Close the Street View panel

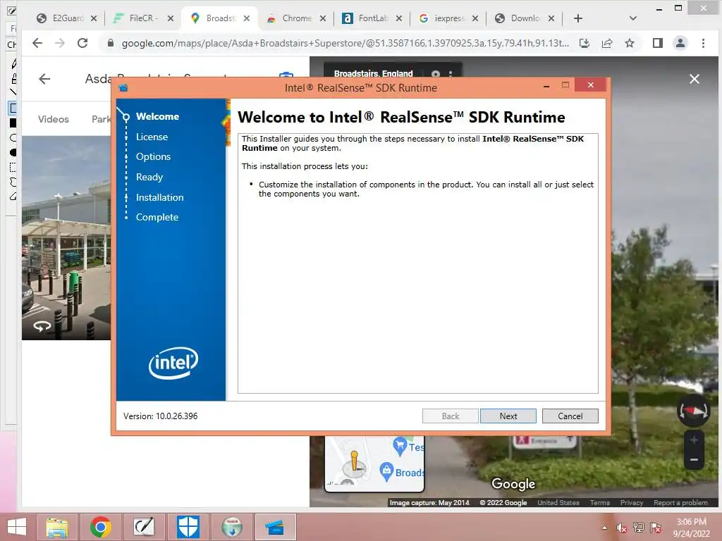coord(694,79)
